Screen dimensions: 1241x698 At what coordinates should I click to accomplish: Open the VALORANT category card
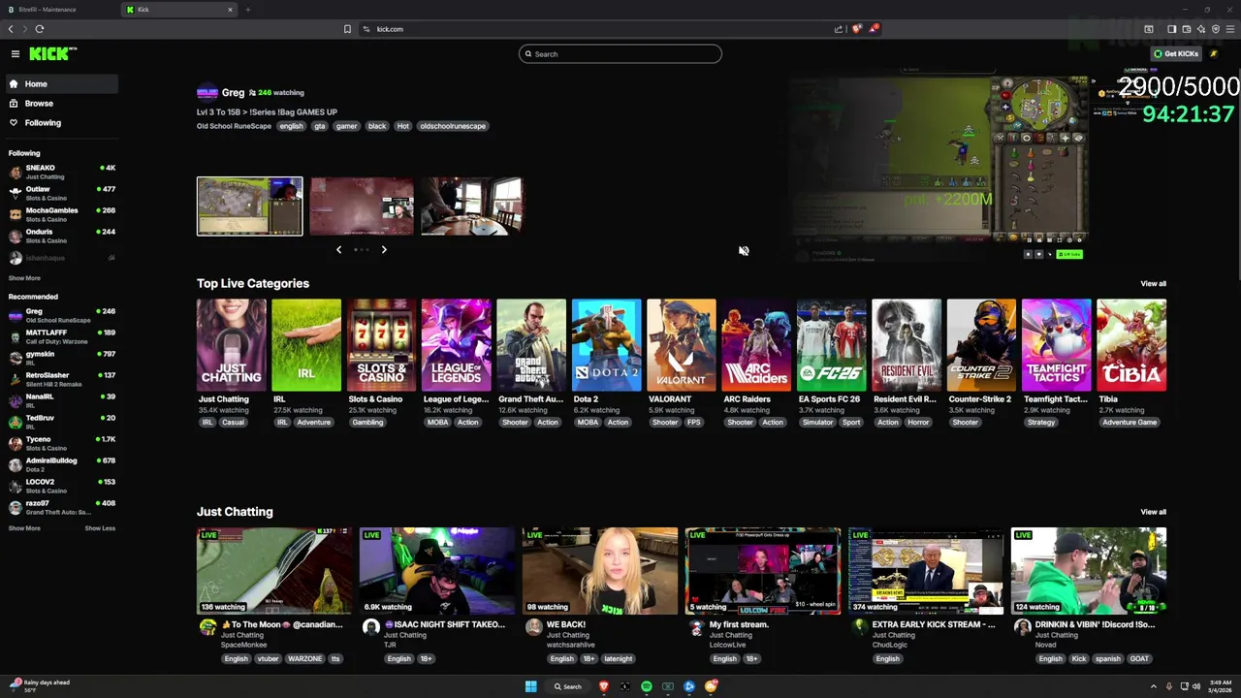682,345
